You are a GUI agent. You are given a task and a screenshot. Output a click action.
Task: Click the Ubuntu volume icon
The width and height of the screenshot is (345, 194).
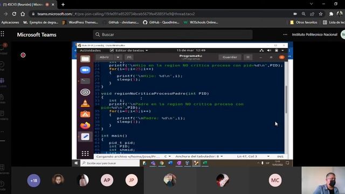pyautogui.click(x=269, y=51)
